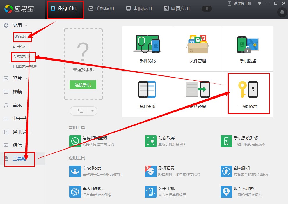Open 山寨应用检测 in the sidebar
The width and height of the screenshot is (288, 204).
pos(25,66)
